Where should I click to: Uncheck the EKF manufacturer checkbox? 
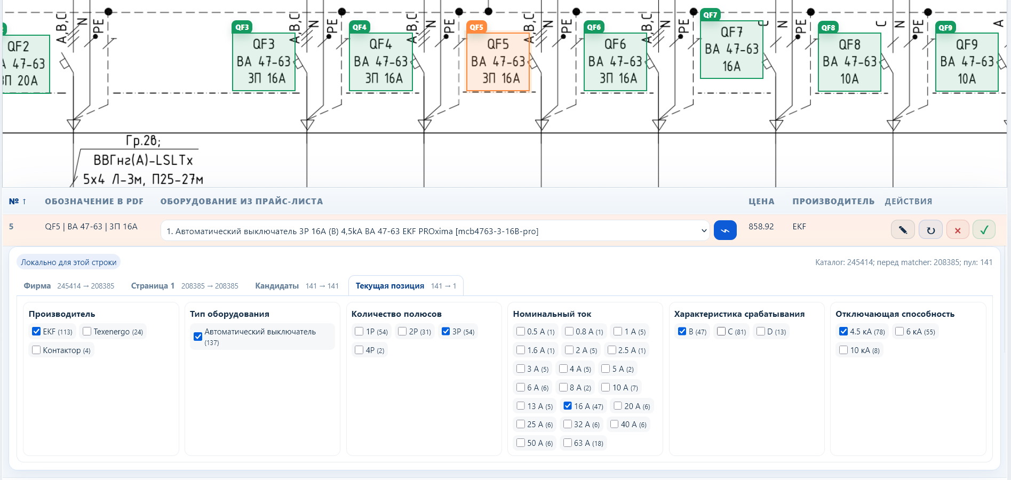click(x=36, y=331)
